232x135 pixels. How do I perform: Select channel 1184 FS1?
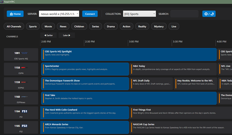point(21,113)
